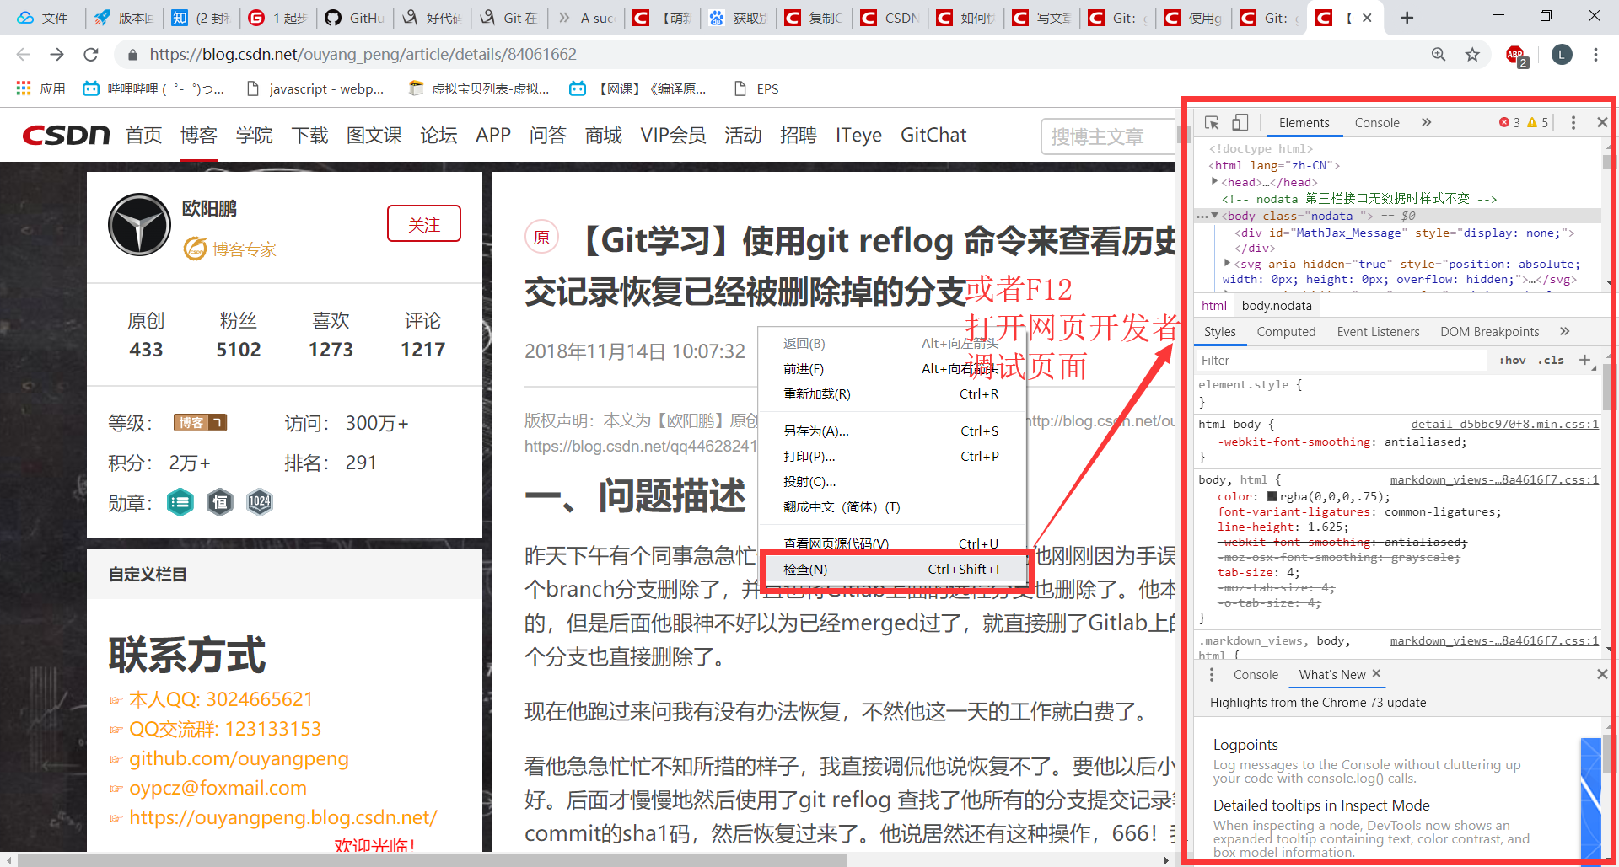Choose 另存为(A)... from the context menu

click(892, 431)
